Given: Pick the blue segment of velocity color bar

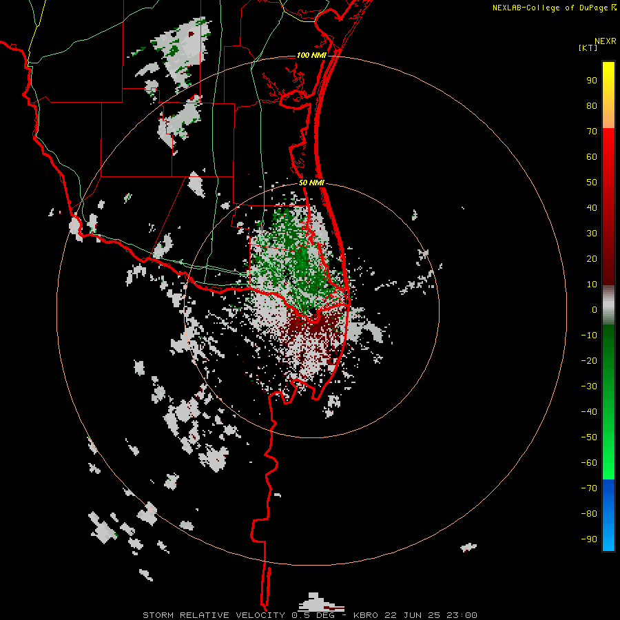Looking at the screenshot, I should coord(608,515).
